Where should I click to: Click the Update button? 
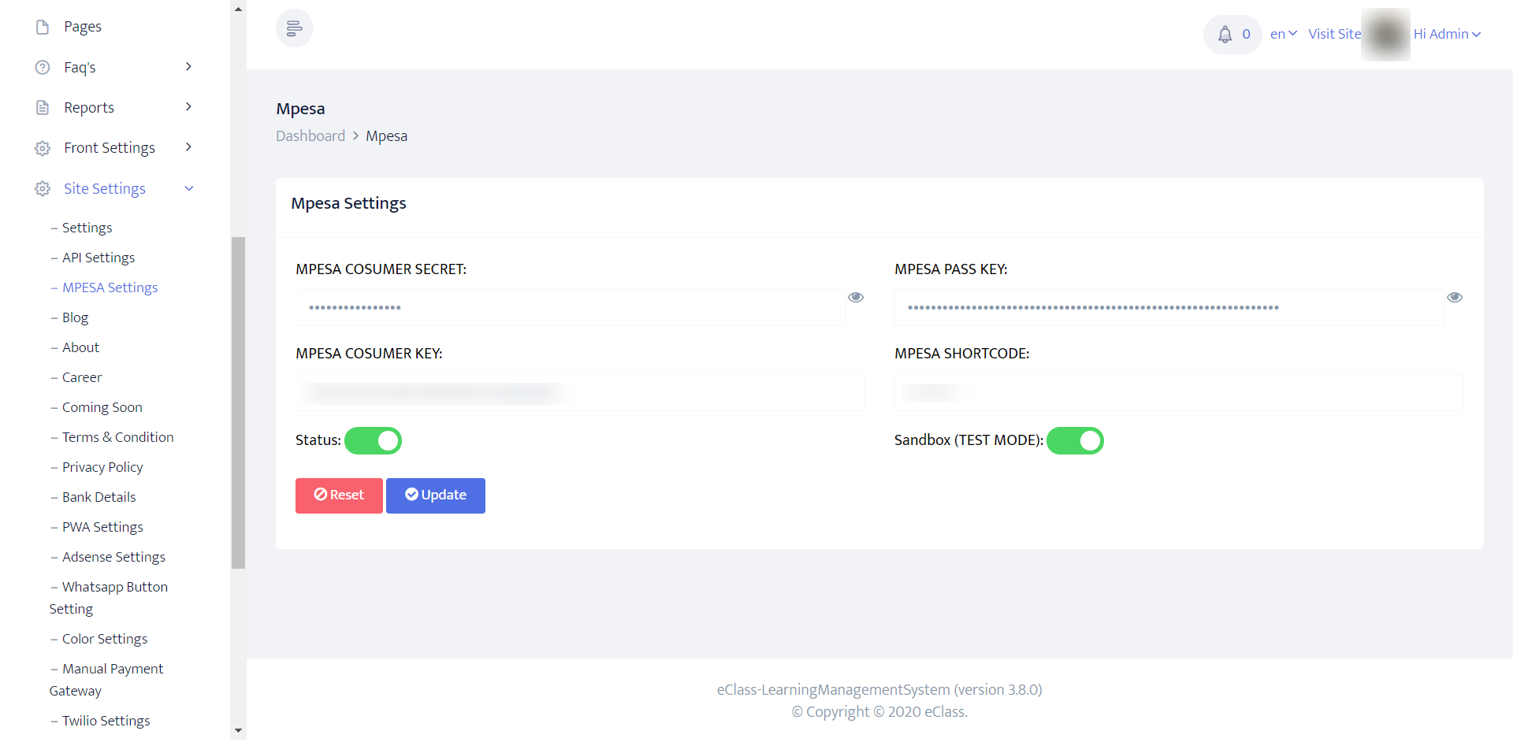(436, 496)
